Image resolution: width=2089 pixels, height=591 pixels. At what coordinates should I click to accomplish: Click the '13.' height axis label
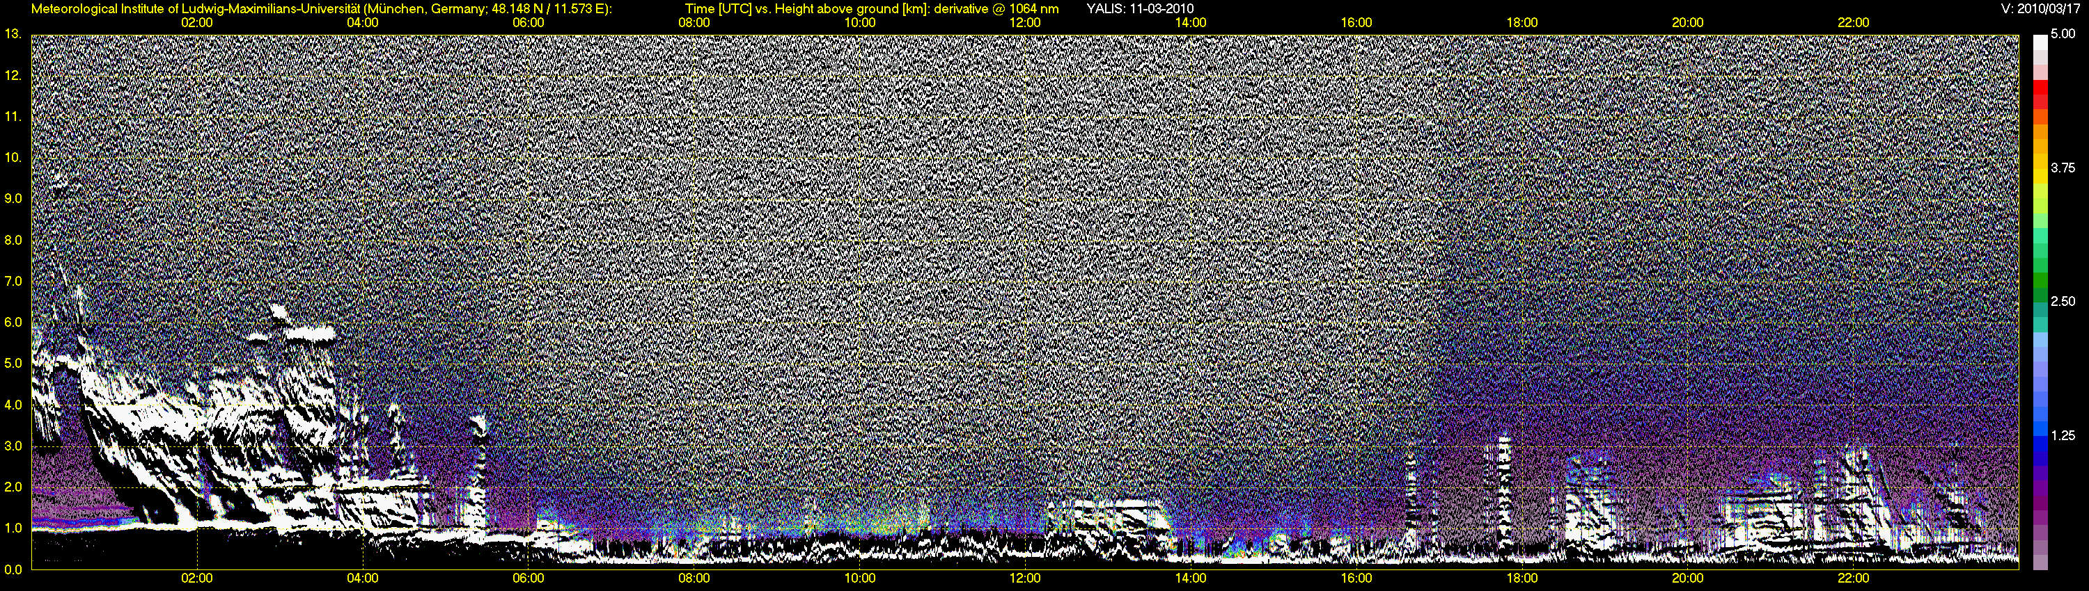pos(12,34)
